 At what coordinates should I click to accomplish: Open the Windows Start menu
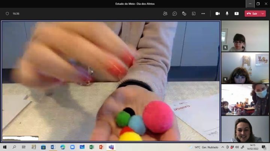[5, 147]
